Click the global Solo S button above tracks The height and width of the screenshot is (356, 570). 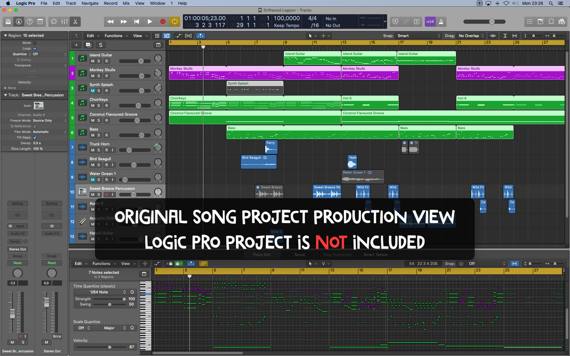pyautogui.click(x=100, y=45)
